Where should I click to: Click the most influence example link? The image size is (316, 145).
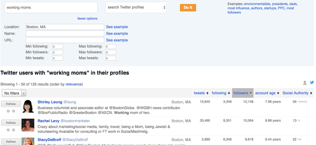click(x=239, y=8)
